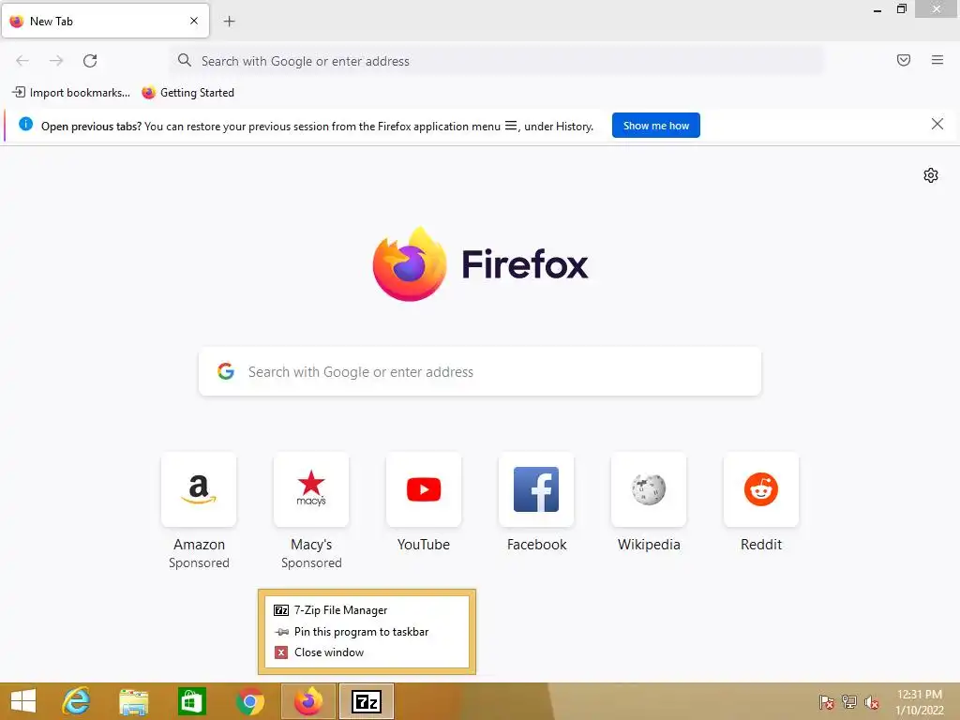This screenshot has width=960, height=720.
Task: Select the New Tab tab
Action: [x=105, y=21]
